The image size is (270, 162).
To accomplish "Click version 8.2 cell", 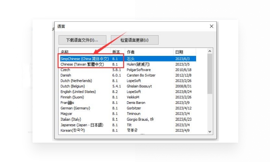I will coord(115,92).
